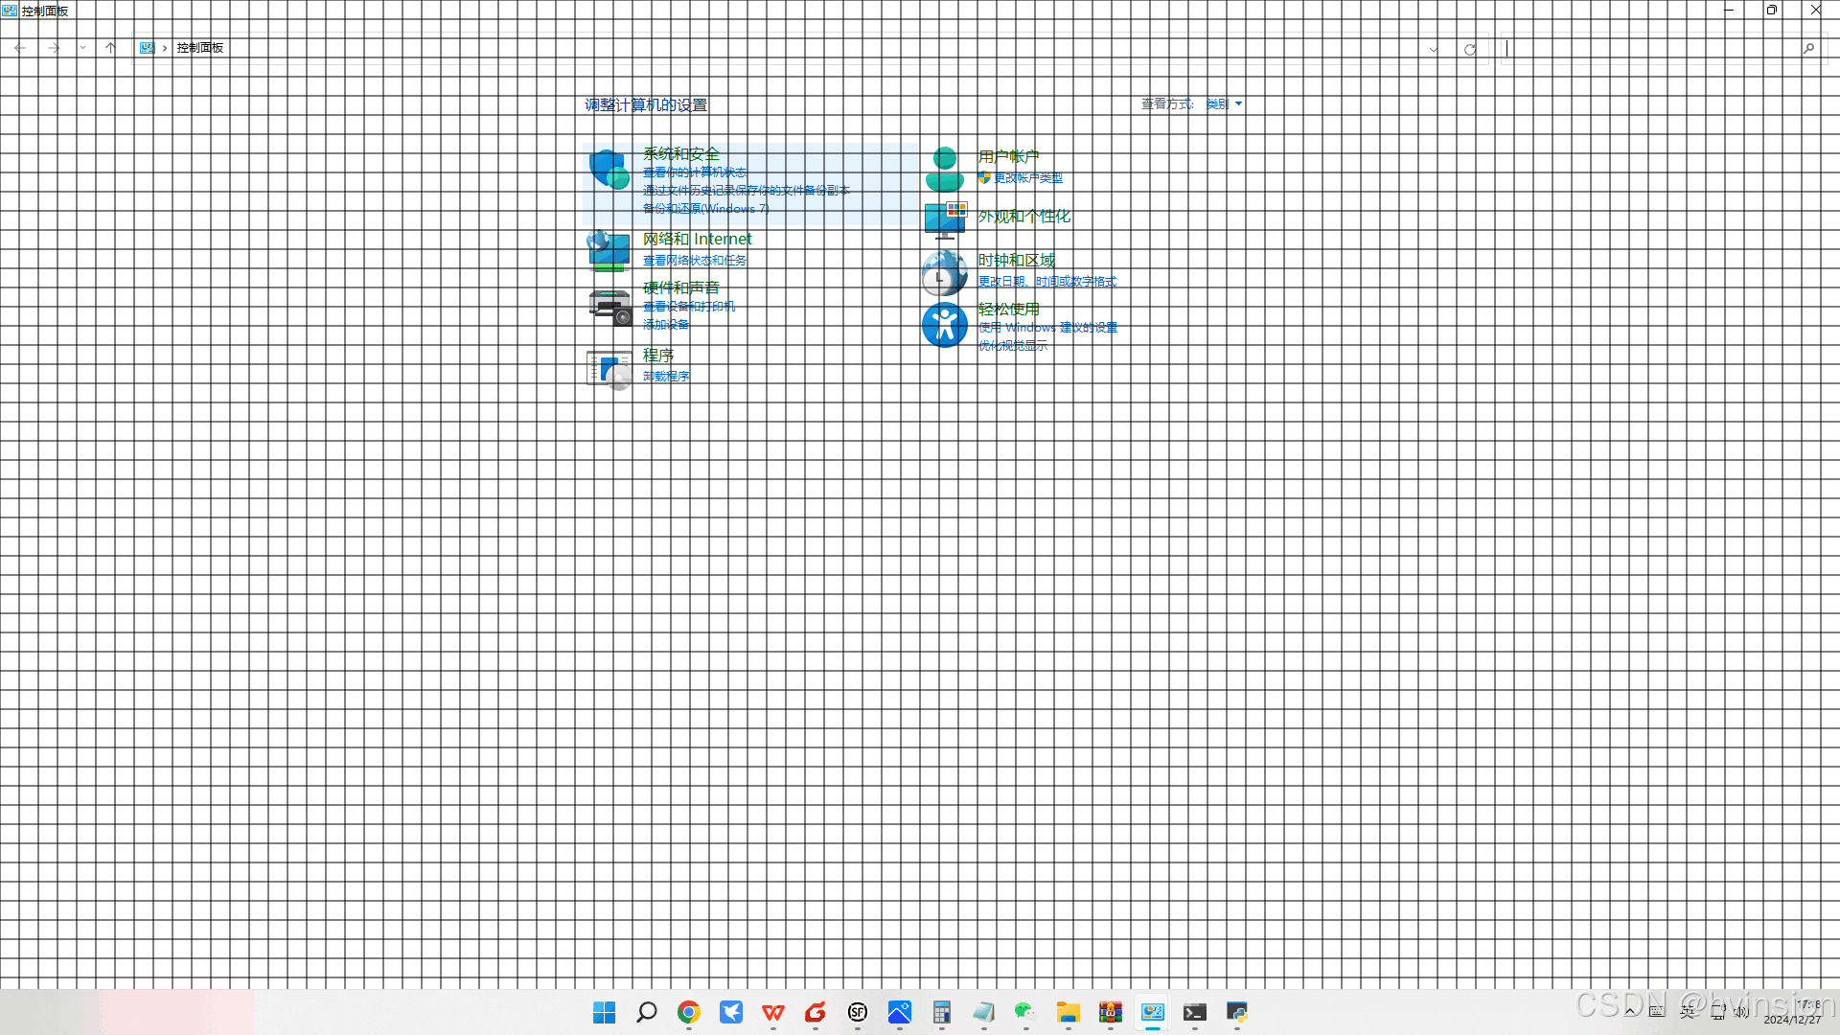This screenshot has width=1840, height=1035.
Task: Open the 更改帐户类型 link
Action: point(1027,178)
